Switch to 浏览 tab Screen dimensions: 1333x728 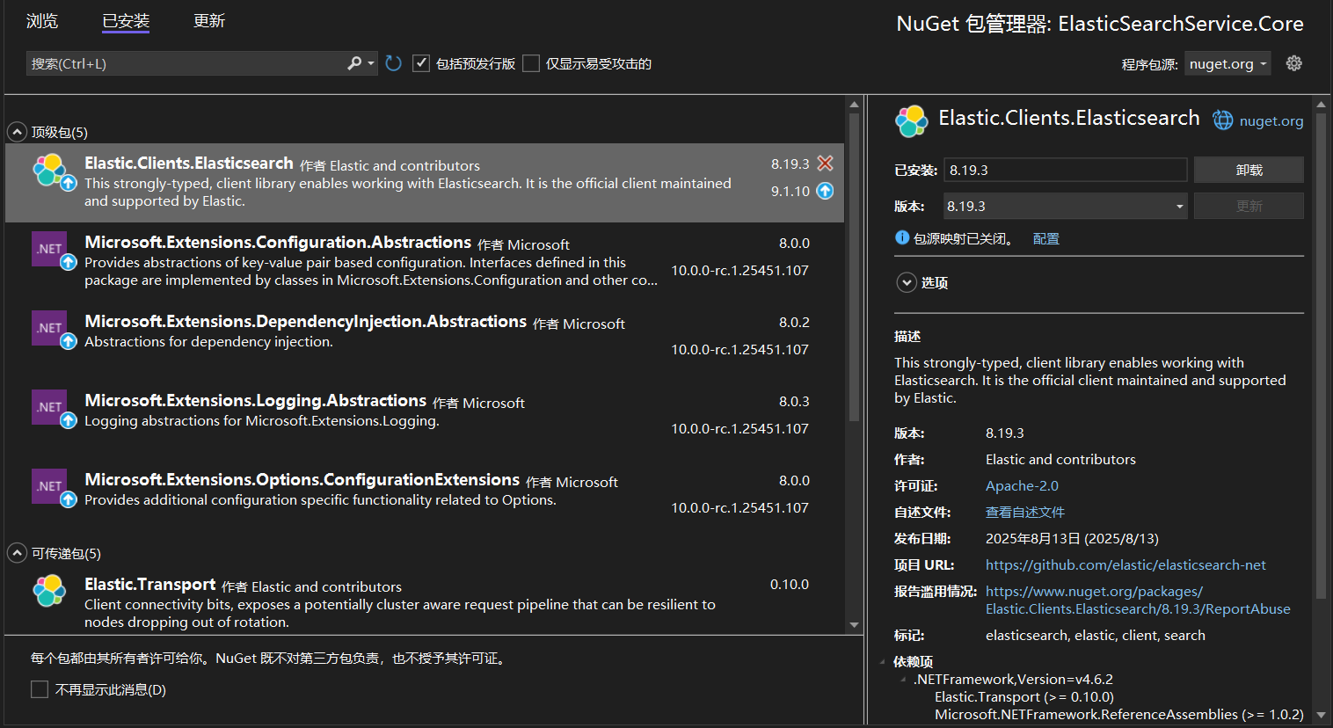tap(42, 21)
